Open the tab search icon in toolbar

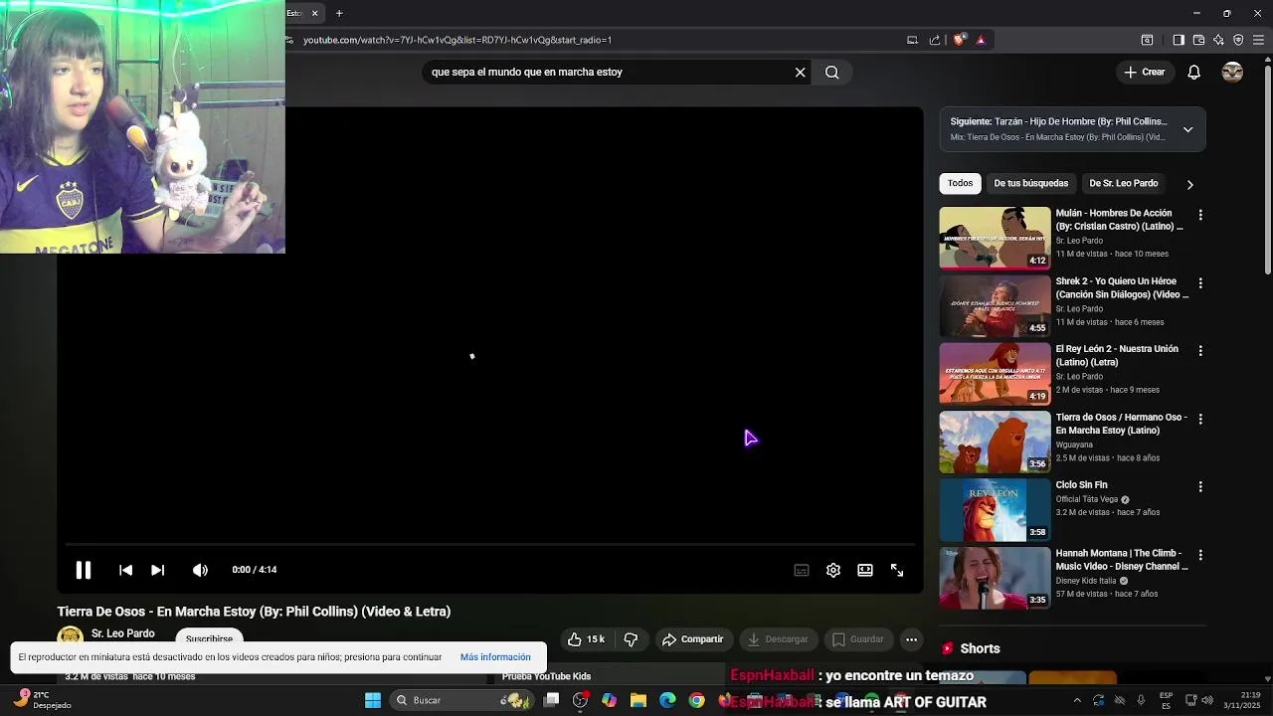(1147, 40)
